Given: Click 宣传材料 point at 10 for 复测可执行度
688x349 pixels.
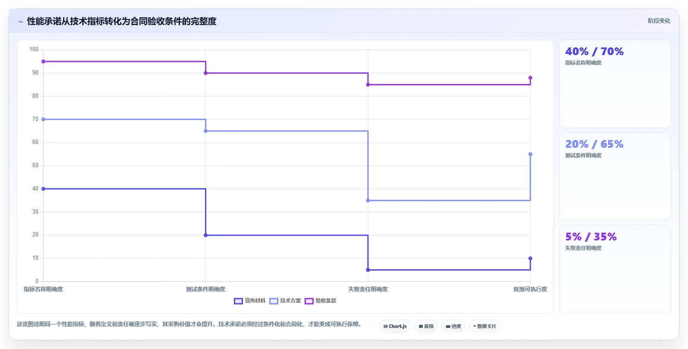Looking at the screenshot, I should (530, 259).
